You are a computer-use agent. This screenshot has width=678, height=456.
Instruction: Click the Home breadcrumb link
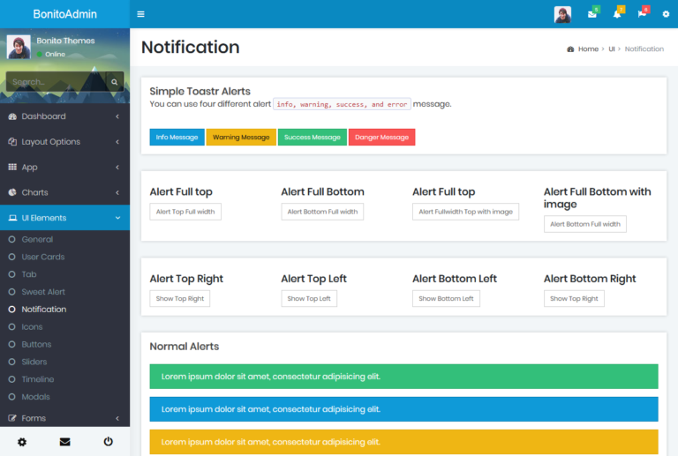[588, 49]
